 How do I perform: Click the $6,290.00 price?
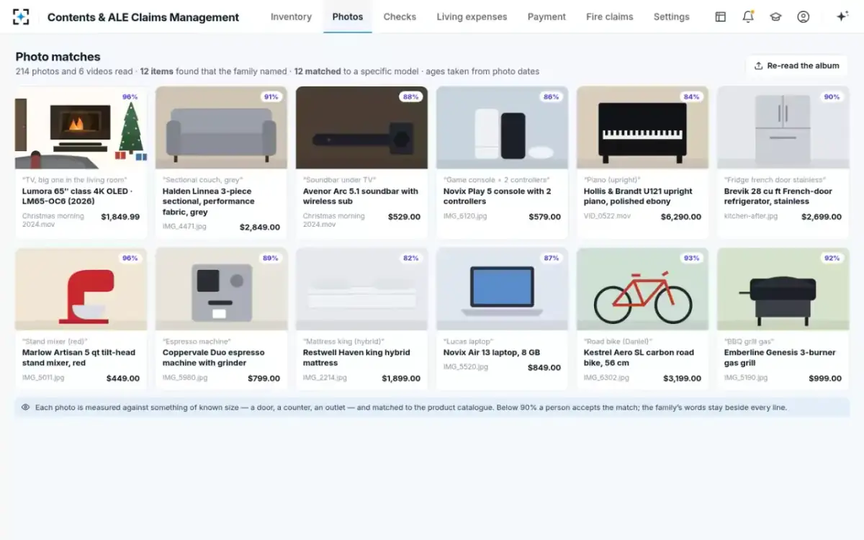pyautogui.click(x=681, y=217)
